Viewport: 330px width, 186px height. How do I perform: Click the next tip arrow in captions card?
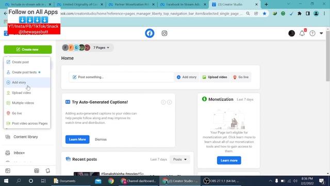170,102
